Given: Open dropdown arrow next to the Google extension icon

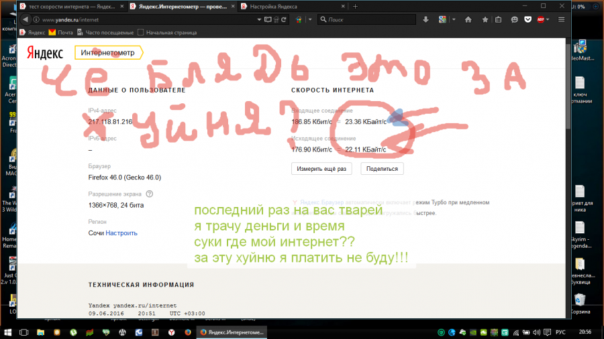Looking at the screenshot, I should 454,19.
